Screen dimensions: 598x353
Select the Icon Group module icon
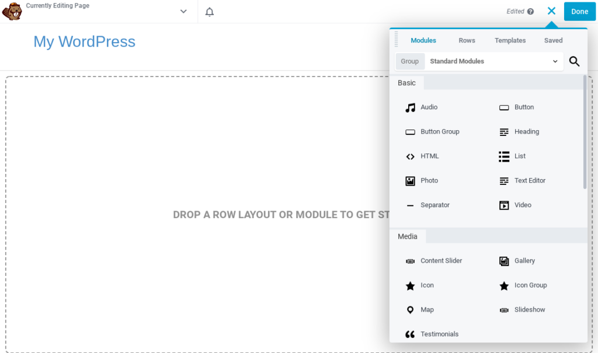point(504,285)
